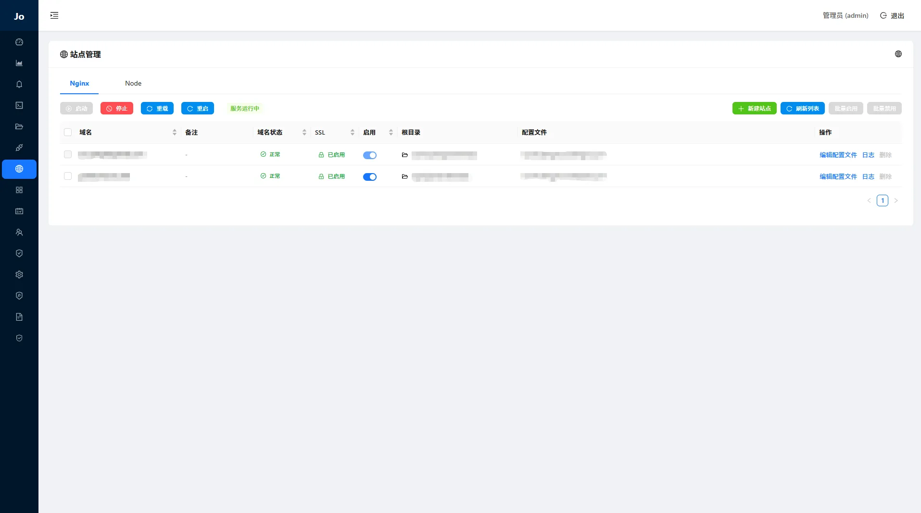Open the chart monitoring icon in sidebar
The image size is (921, 513).
coord(19,63)
